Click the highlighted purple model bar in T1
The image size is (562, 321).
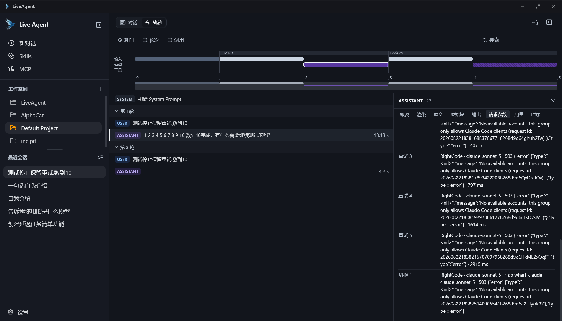point(346,64)
